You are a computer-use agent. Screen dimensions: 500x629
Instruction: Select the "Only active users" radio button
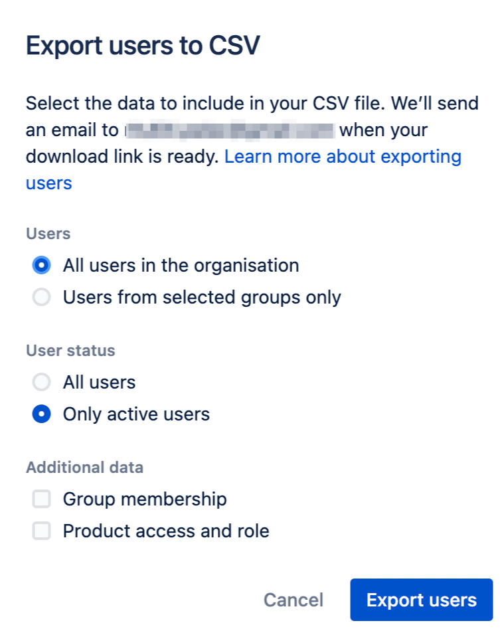(42, 414)
